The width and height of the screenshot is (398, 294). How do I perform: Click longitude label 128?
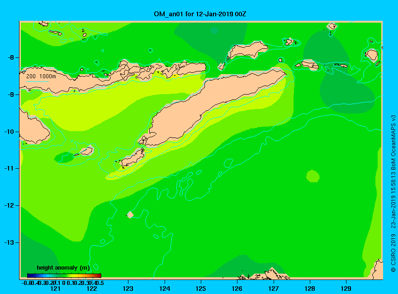[310, 289]
